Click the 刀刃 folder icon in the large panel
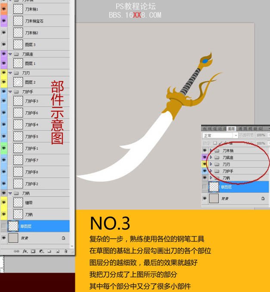 click(x=16, y=73)
